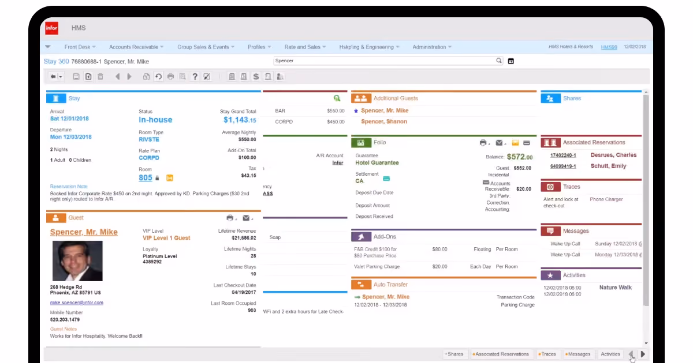Click the green search icon above BAR rate

tap(337, 99)
